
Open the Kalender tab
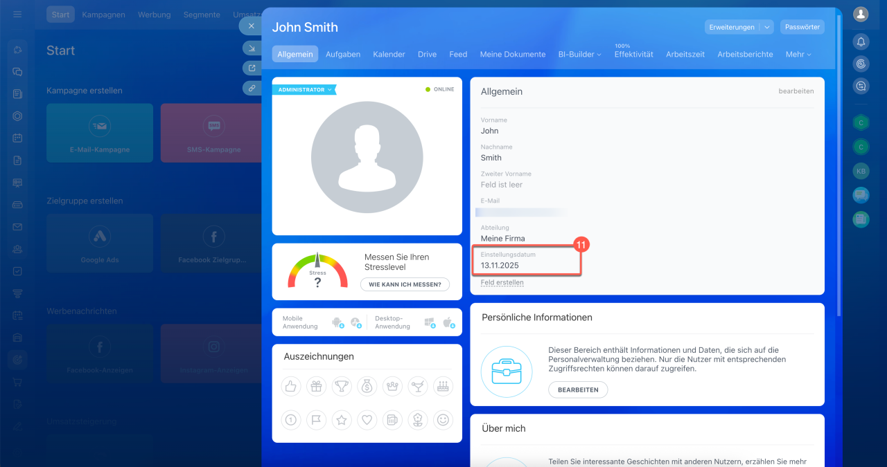click(x=389, y=54)
